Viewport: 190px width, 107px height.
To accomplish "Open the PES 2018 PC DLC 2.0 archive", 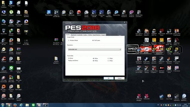I will click(56, 42).
